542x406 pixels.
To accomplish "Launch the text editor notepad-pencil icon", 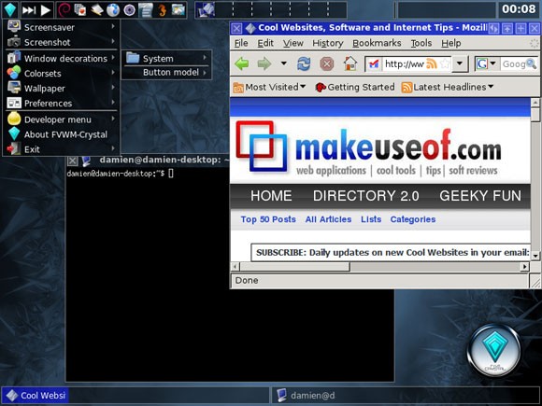I will [97, 10].
